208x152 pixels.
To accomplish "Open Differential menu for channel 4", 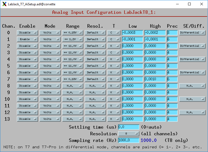I will (192, 59).
